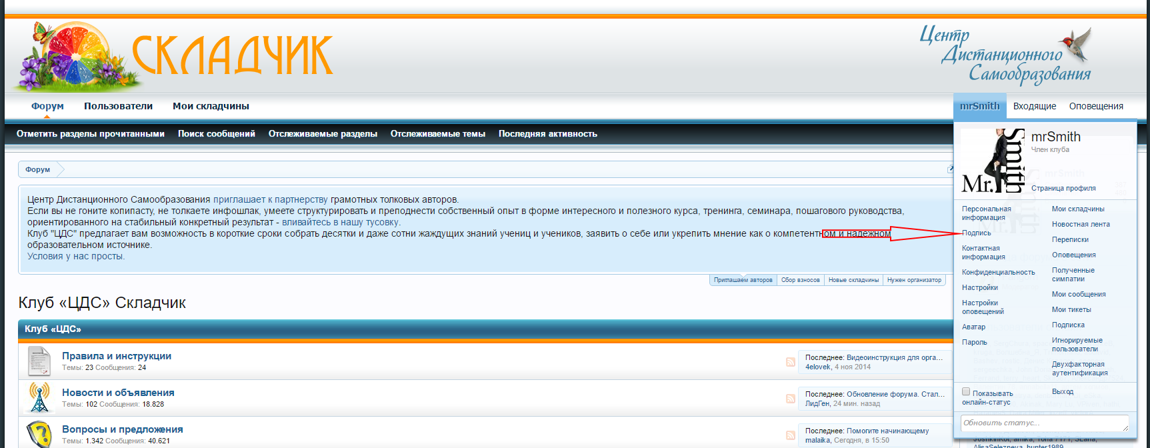
Task: Open Пароль in account menu
Action: point(974,343)
